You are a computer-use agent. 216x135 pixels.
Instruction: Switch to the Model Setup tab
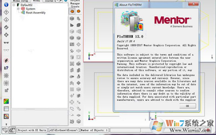20,1
